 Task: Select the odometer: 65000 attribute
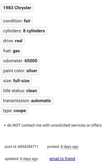pos(20,61)
